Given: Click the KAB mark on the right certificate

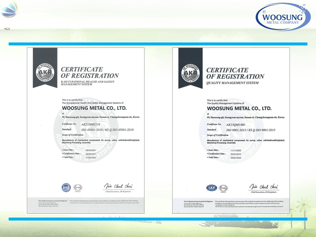Looking at the screenshot, I should (224, 188).
